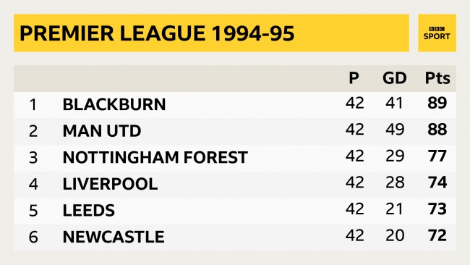Click Newcastle's 72 points value

click(x=437, y=235)
